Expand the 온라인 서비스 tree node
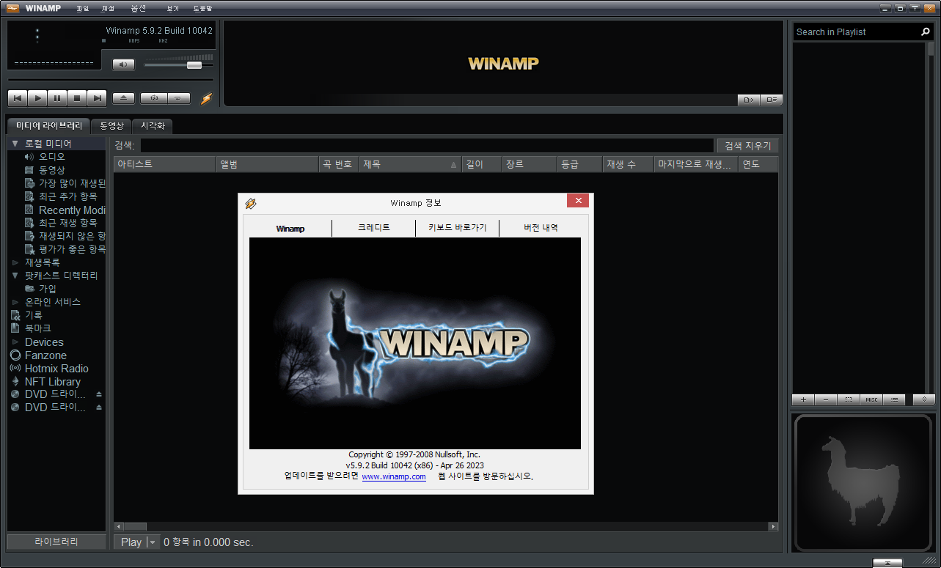The width and height of the screenshot is (941, 568). (x=15, y=302)
